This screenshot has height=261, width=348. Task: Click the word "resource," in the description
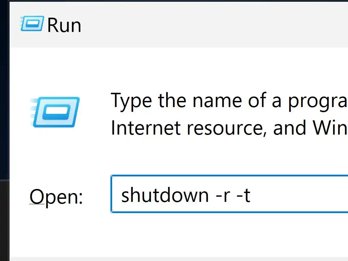coord(226,128)
